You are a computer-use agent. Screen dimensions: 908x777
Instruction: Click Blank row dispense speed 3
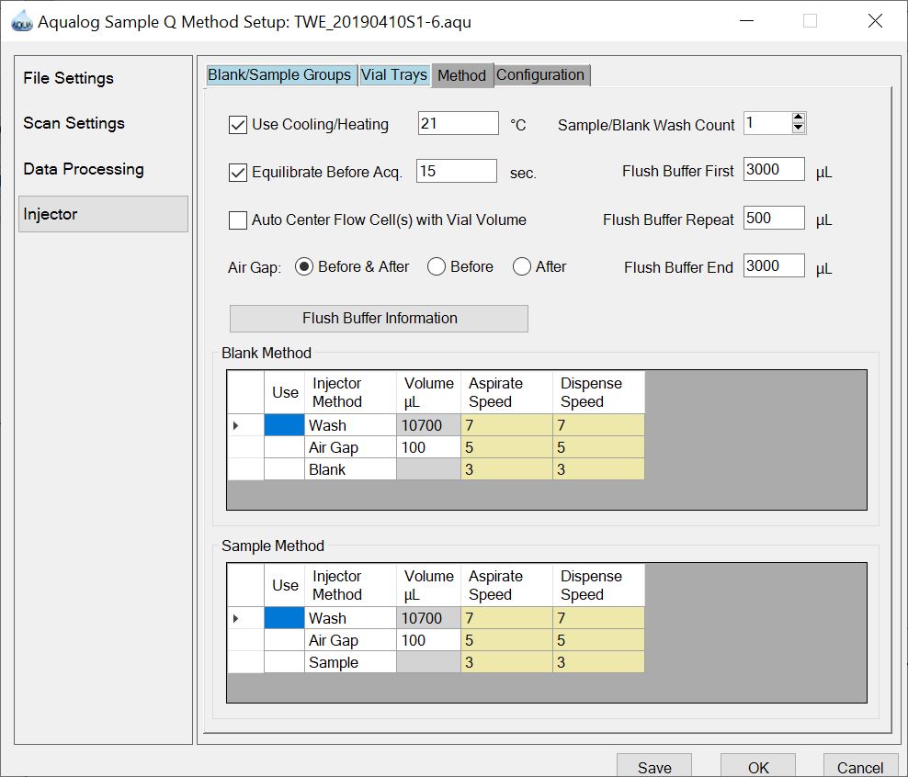599,469
